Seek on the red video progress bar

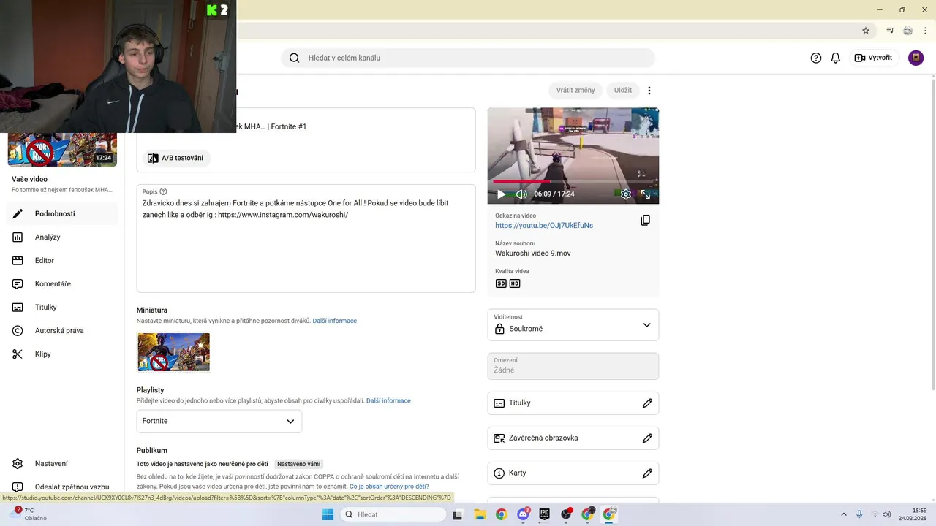573,181
